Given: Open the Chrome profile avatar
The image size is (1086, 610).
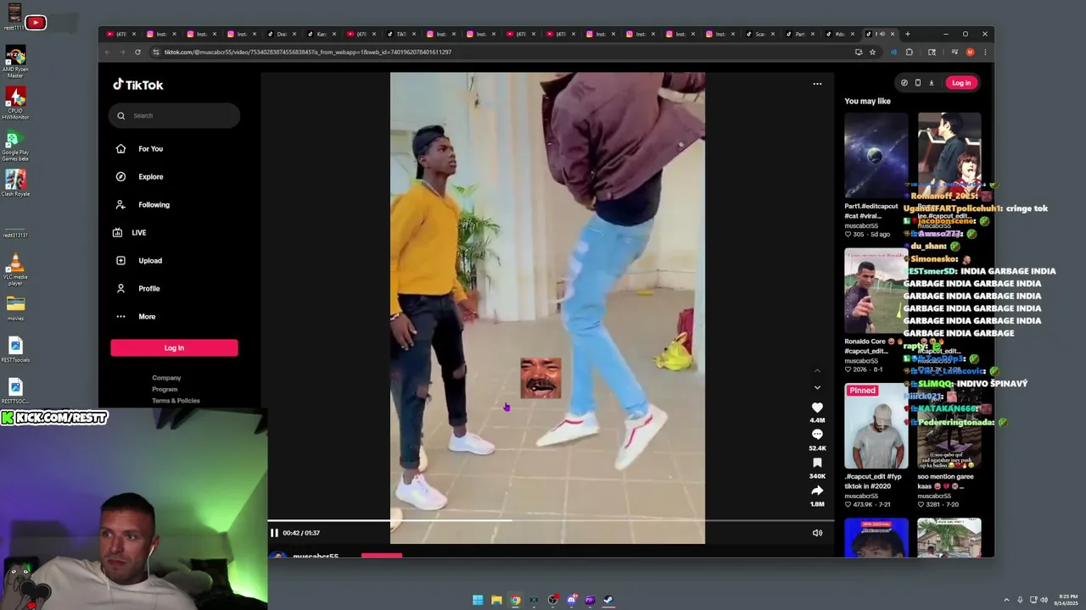Looking at the screenshot, I should (x=970, y=52).
